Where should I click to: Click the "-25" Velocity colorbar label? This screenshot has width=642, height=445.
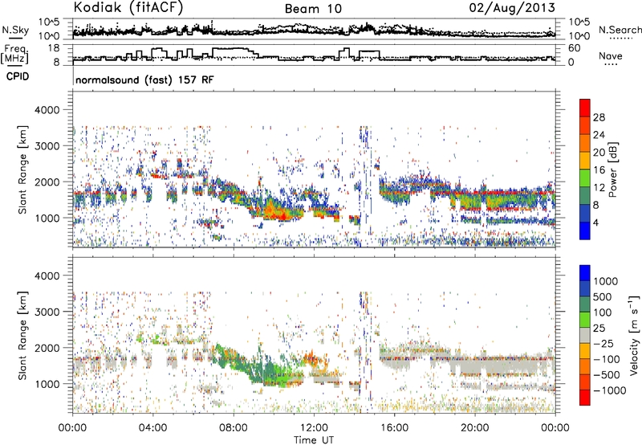[603, 344]
